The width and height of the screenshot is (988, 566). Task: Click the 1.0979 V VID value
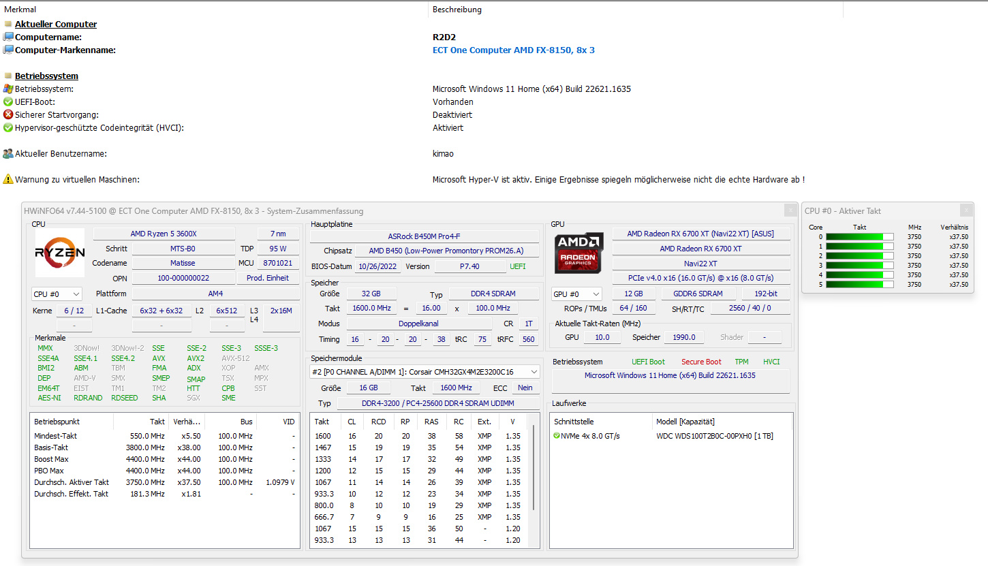point(279,482)
